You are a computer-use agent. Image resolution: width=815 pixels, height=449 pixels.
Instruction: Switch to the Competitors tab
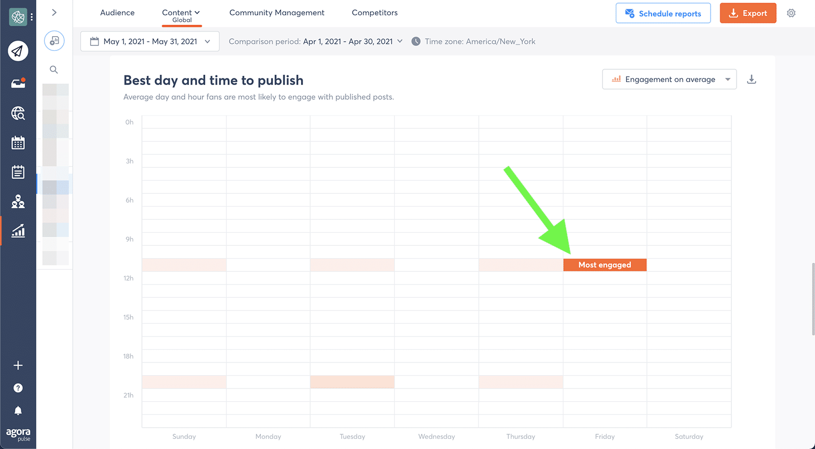coord(374,13)
